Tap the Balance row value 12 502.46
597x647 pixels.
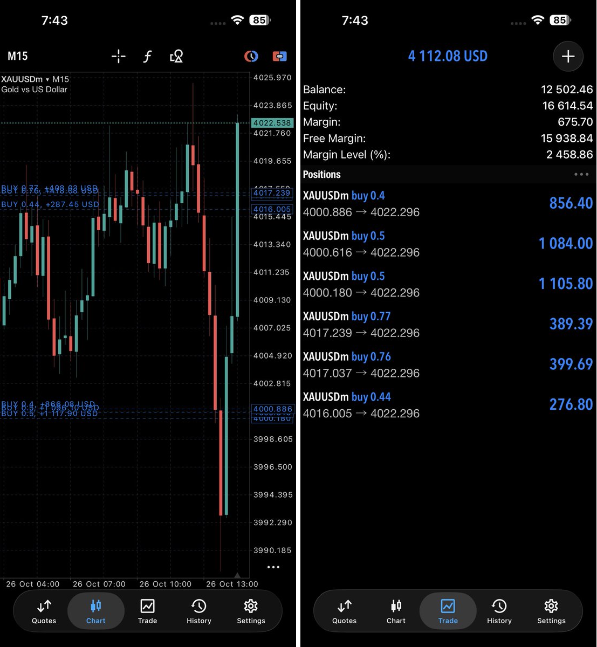(x=567, y=90)
